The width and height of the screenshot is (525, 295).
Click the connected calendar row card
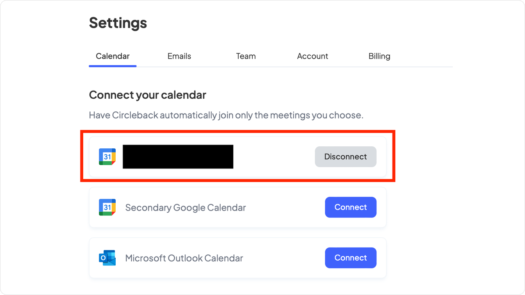(237, 157)
